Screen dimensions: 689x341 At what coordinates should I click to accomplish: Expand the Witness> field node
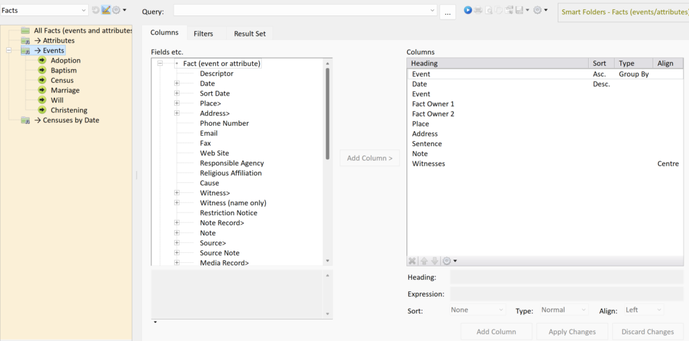(177, 193)
